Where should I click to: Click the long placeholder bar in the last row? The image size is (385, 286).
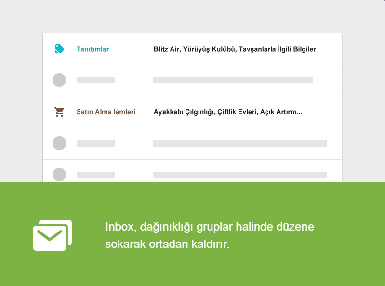click(240, 175)
